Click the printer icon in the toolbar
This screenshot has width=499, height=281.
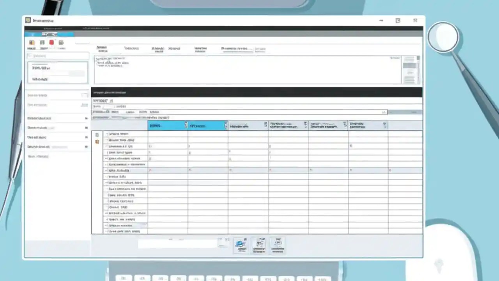(61, 42)
